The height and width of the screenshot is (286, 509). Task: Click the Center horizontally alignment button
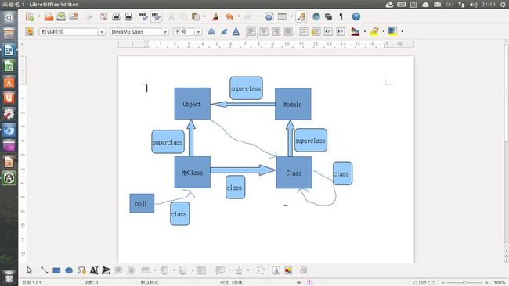pyautogui.click(x=264, y=31)
